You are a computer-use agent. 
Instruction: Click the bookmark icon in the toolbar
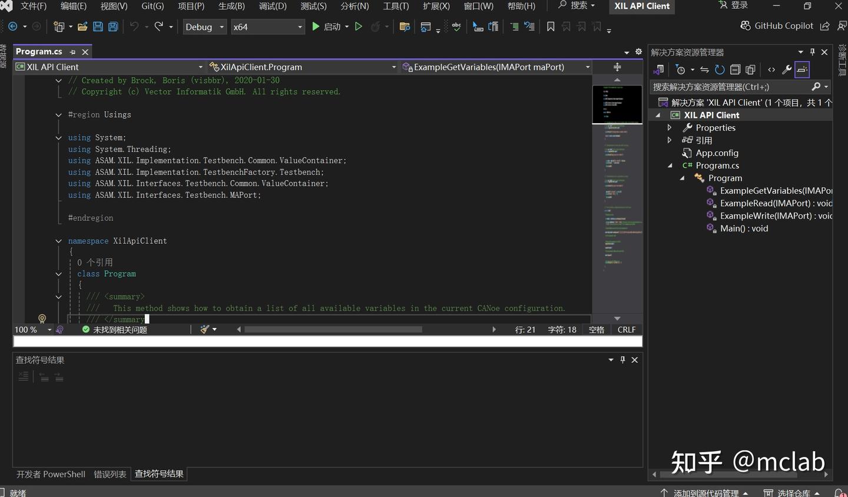coord(551,26)
